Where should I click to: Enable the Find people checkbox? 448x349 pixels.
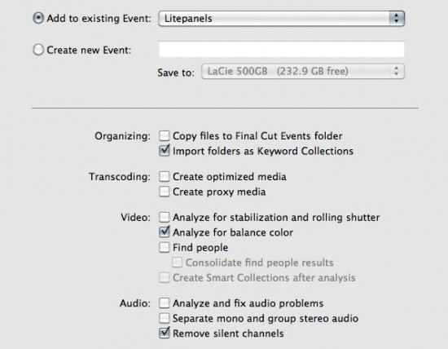[x=165, y=247]
